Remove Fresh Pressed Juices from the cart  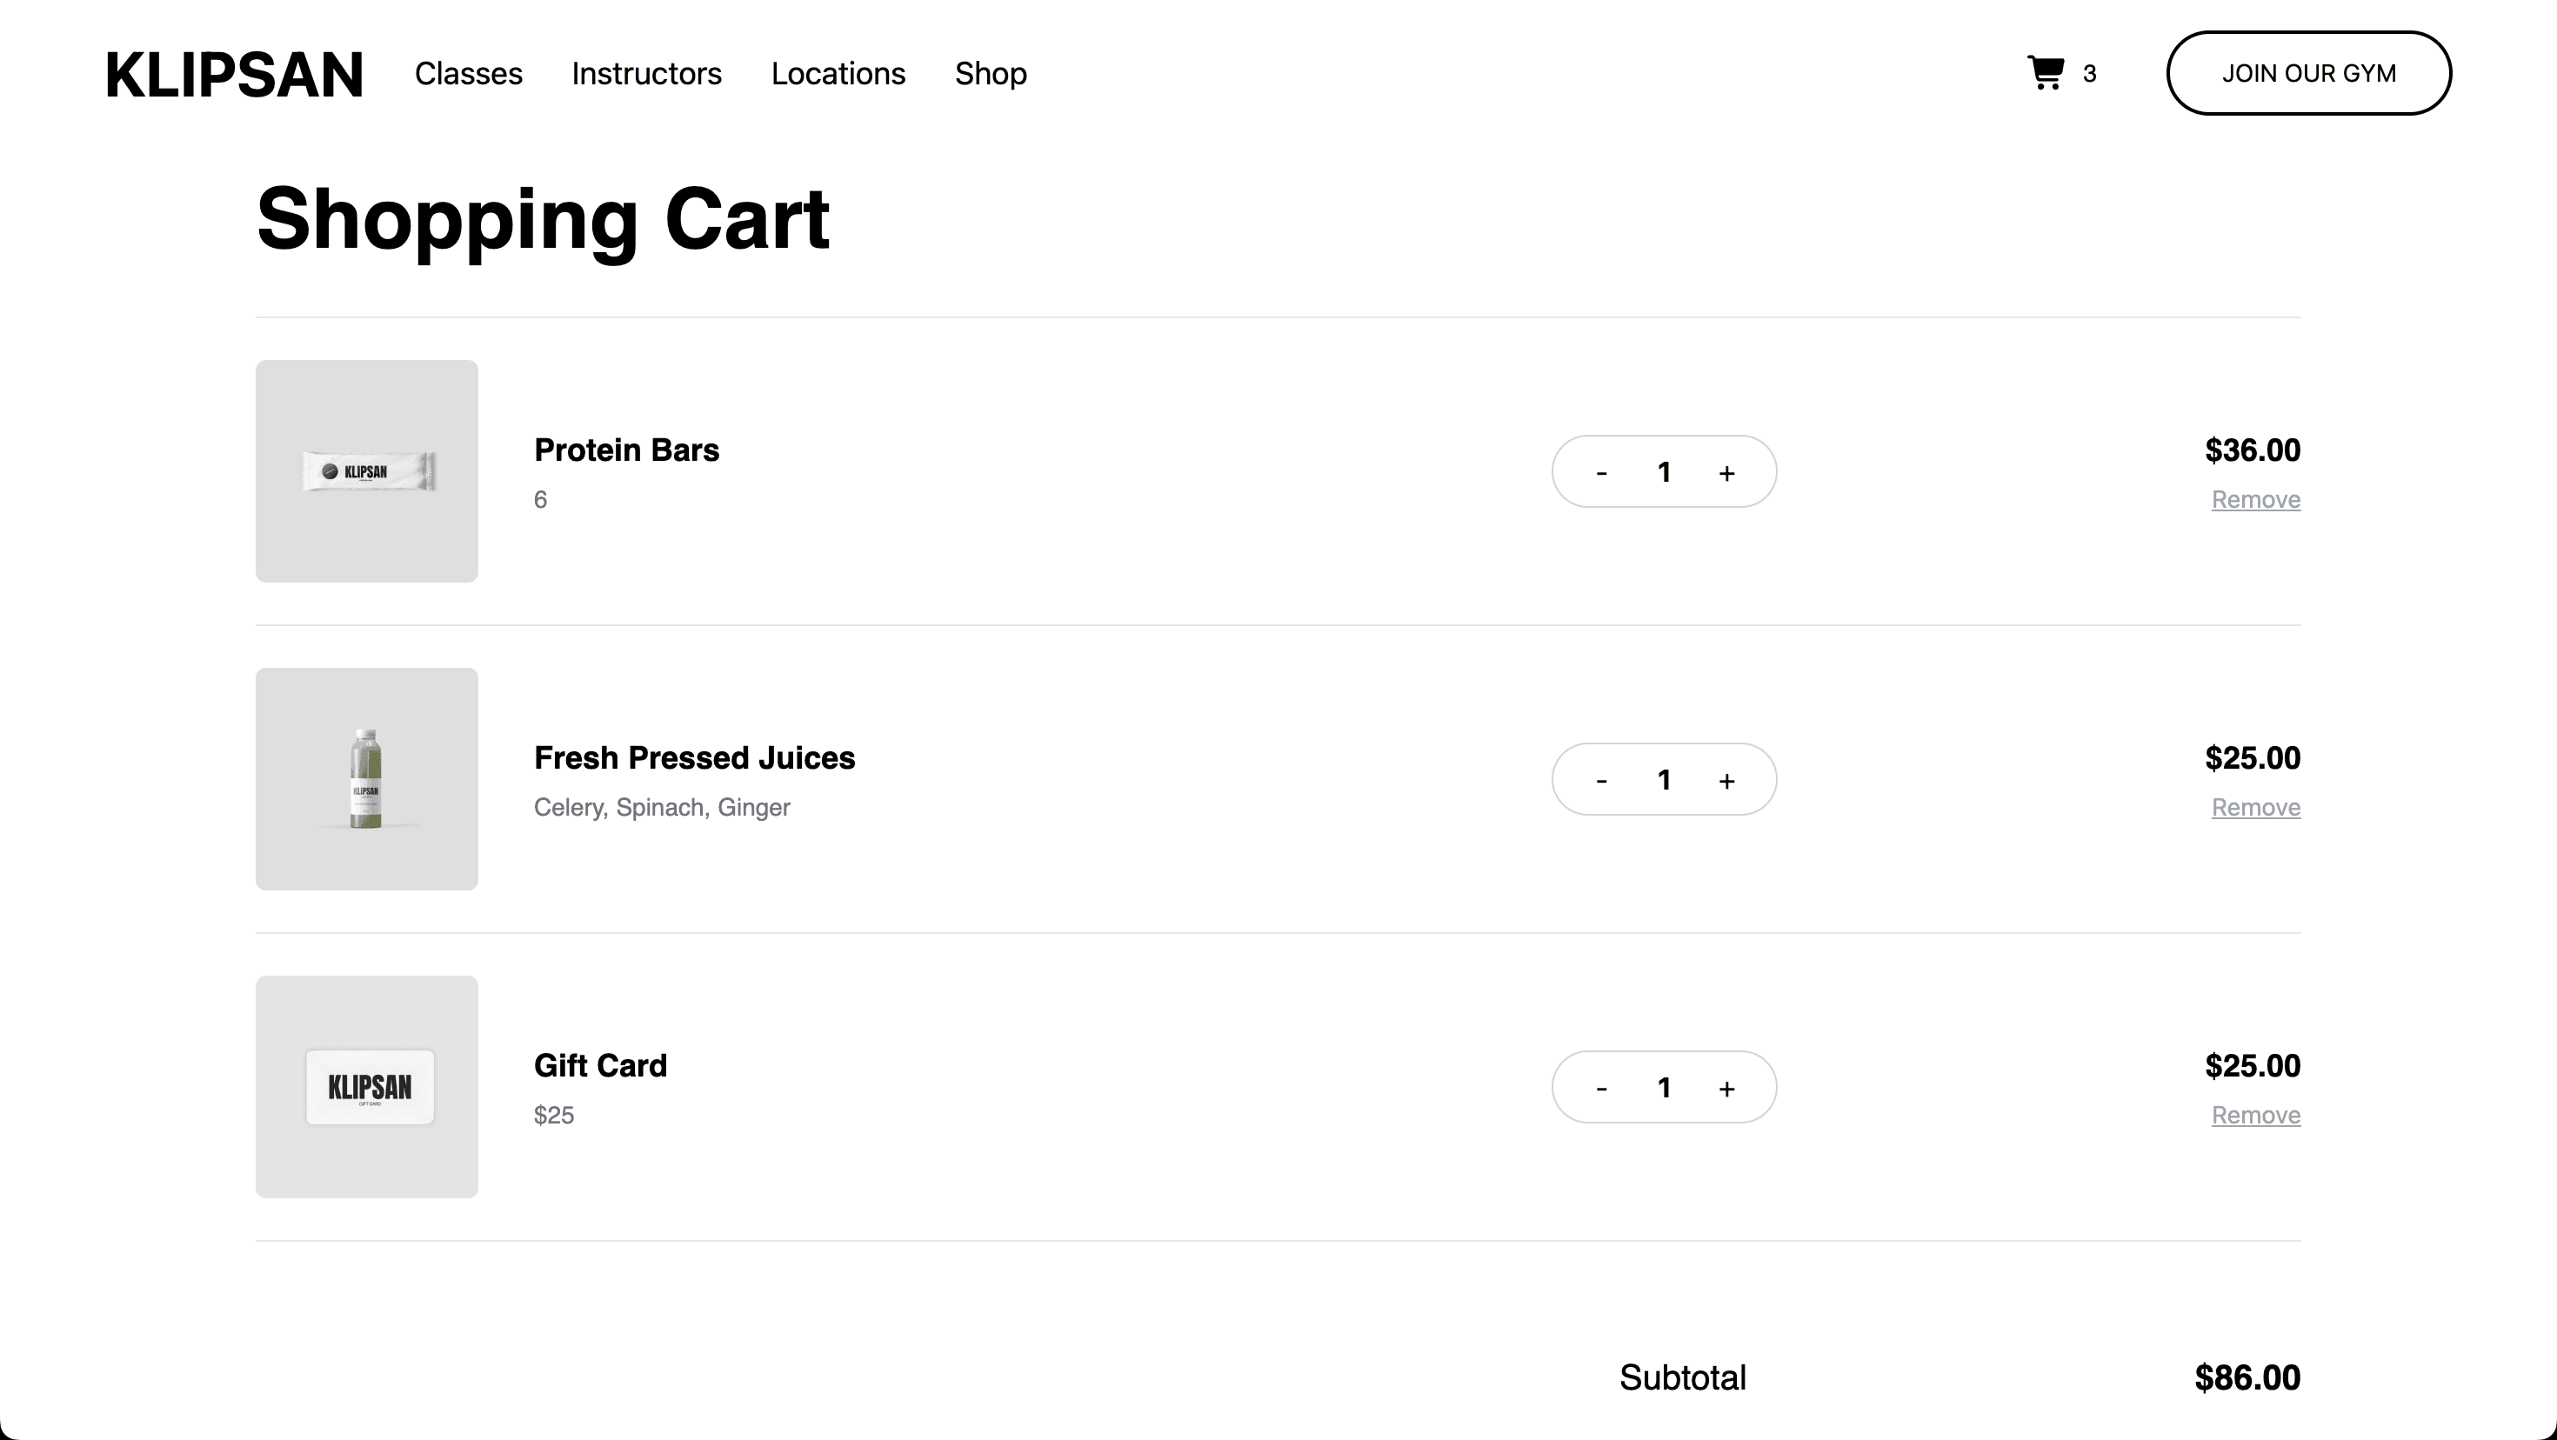click(2255, 807)
